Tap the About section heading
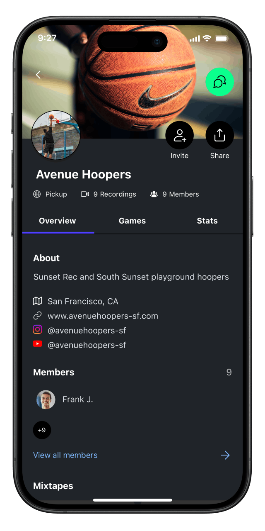The width and height of the screenshot is (265, 531). 46,258
